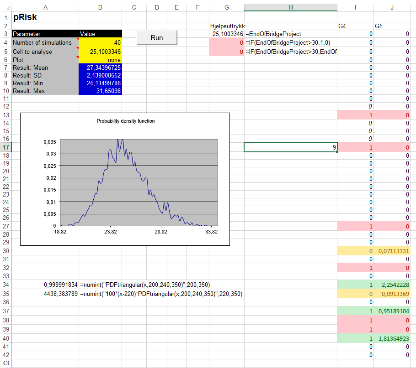Select cell J40 showing 1,81364923
Viewport: 416px width, 368px height.
point(392,338)
